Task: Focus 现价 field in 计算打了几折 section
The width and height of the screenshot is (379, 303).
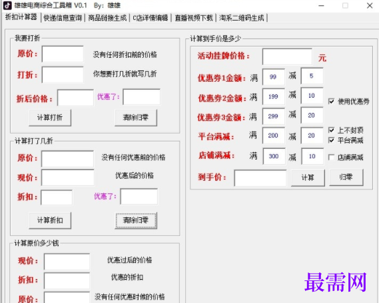Action: 68,177
